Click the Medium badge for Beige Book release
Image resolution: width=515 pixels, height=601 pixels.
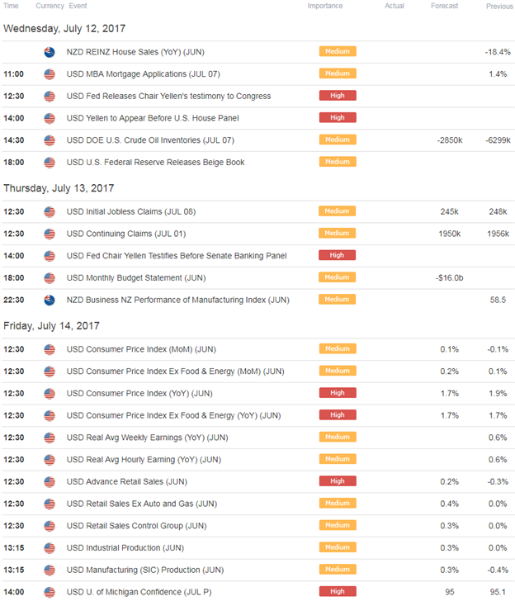pos(338,162)
